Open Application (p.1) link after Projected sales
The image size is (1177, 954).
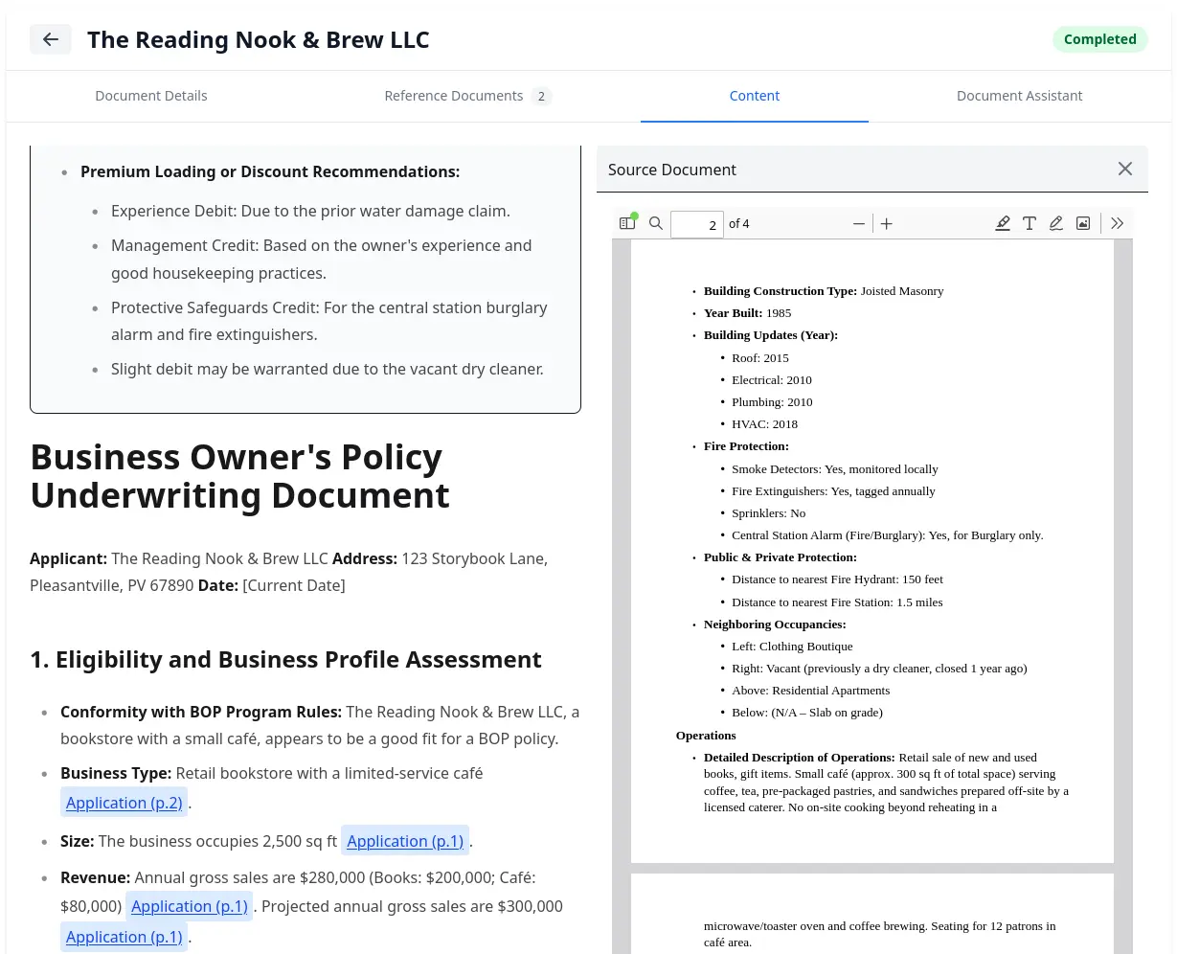(124, 937)
